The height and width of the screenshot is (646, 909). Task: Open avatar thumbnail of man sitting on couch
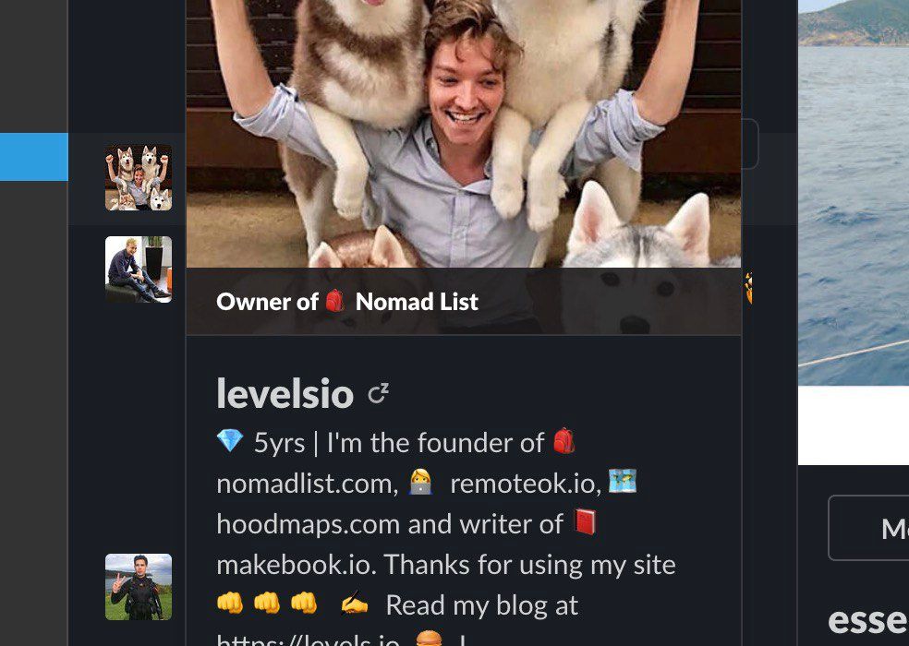(x=139, y=269)
